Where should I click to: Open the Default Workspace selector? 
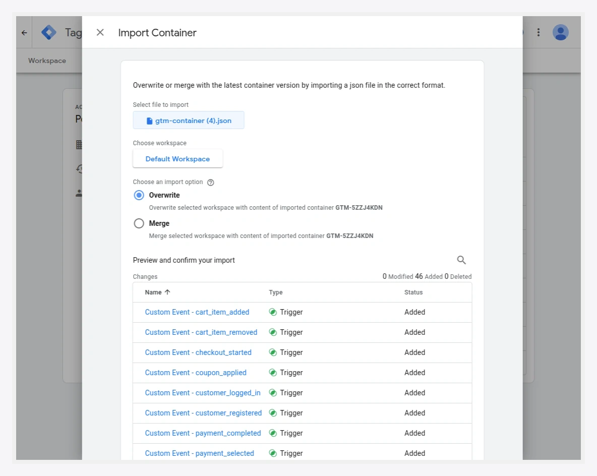point(177,159)
